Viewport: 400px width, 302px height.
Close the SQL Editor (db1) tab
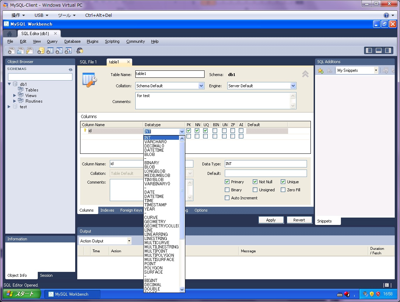pos(55,34)
